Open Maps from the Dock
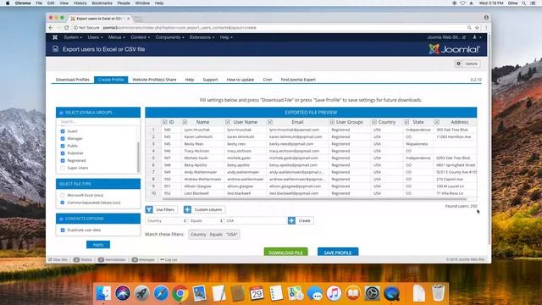Viewport: 542px width, 305px height. coord(296,293)
